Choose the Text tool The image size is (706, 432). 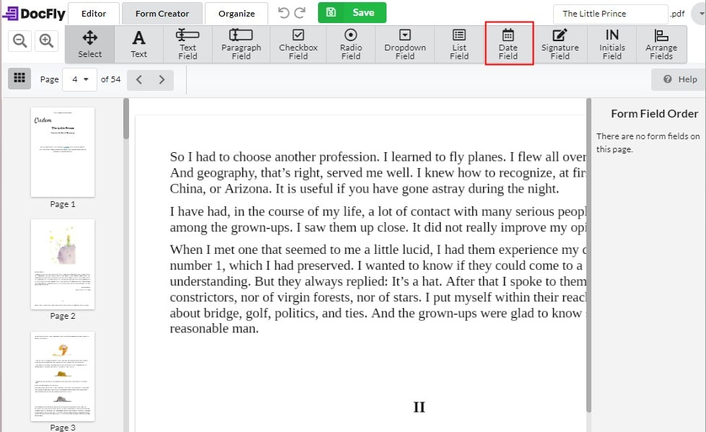(x=139, y=44)
